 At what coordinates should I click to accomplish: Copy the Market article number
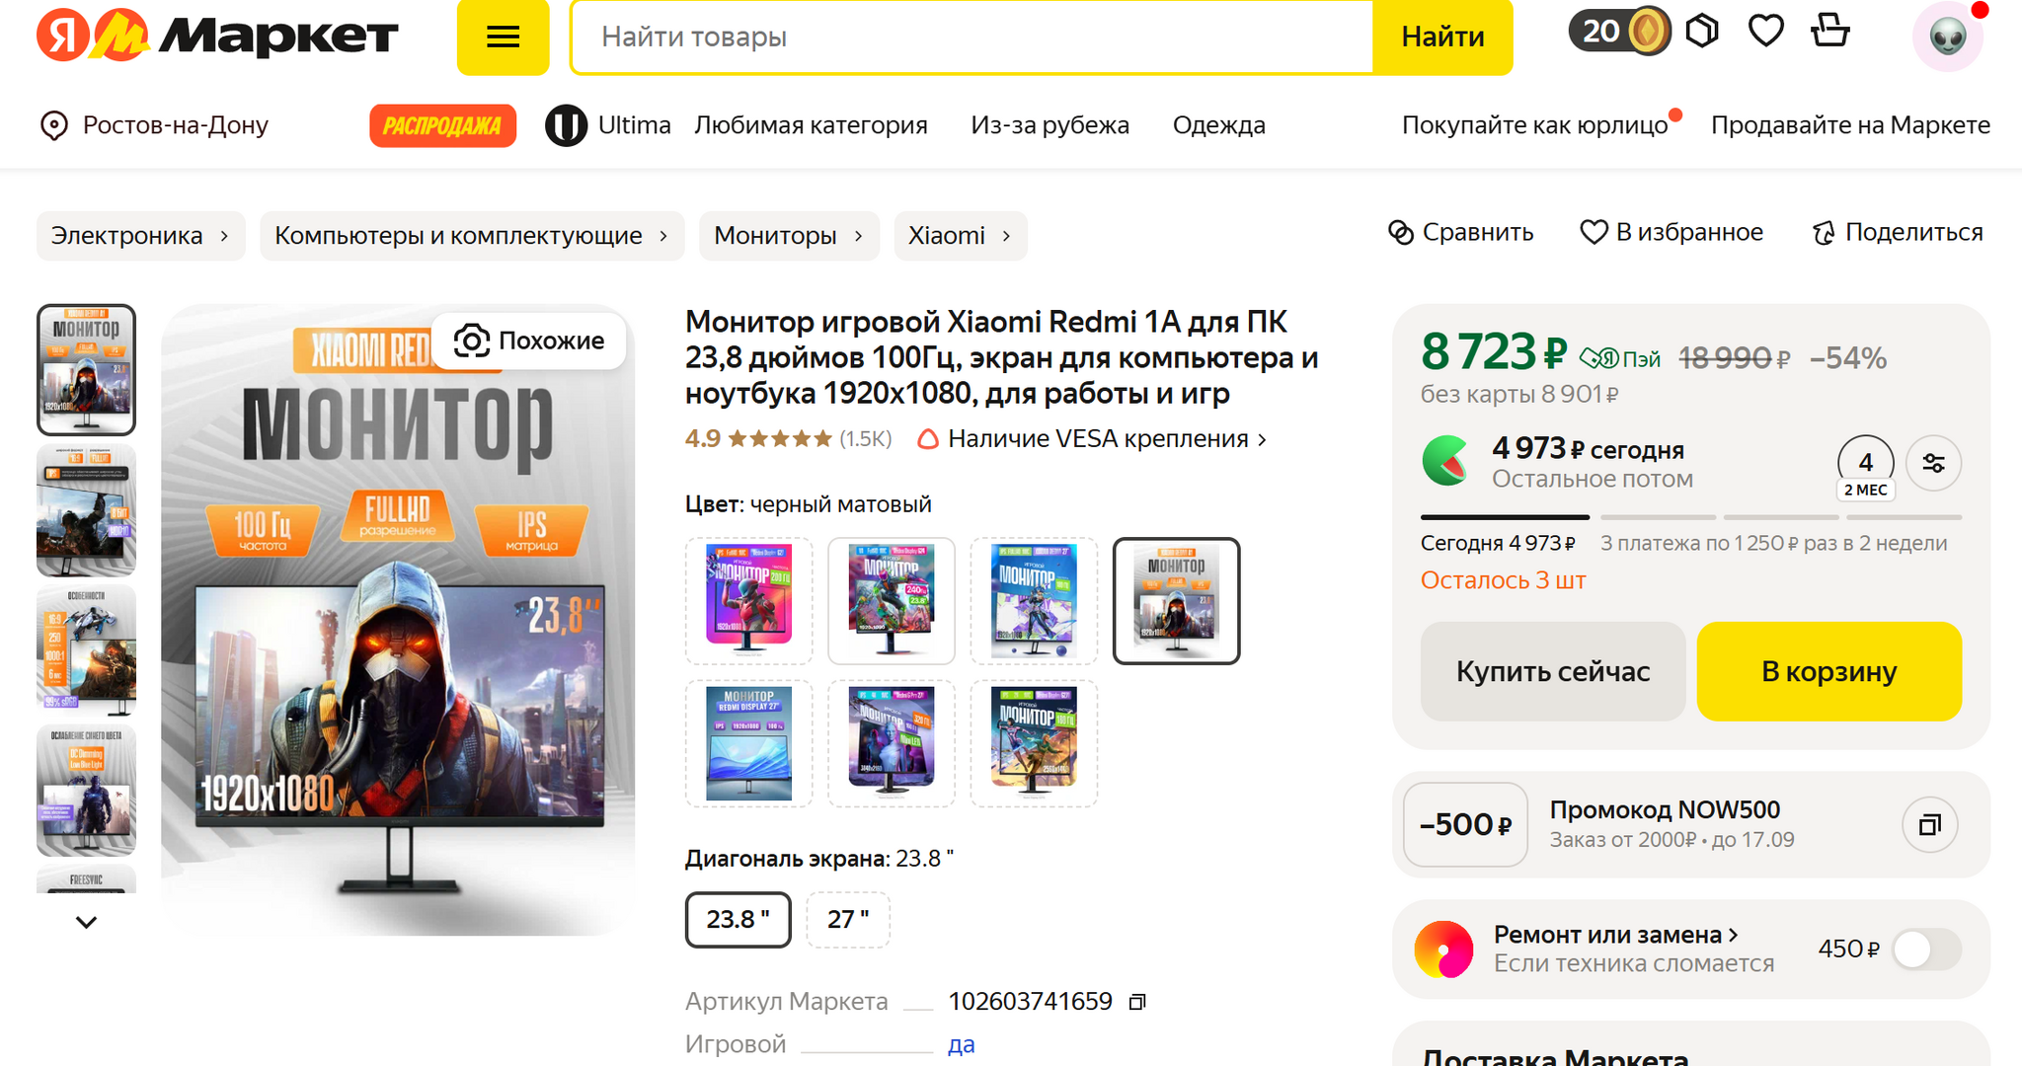point(1137,1002)
